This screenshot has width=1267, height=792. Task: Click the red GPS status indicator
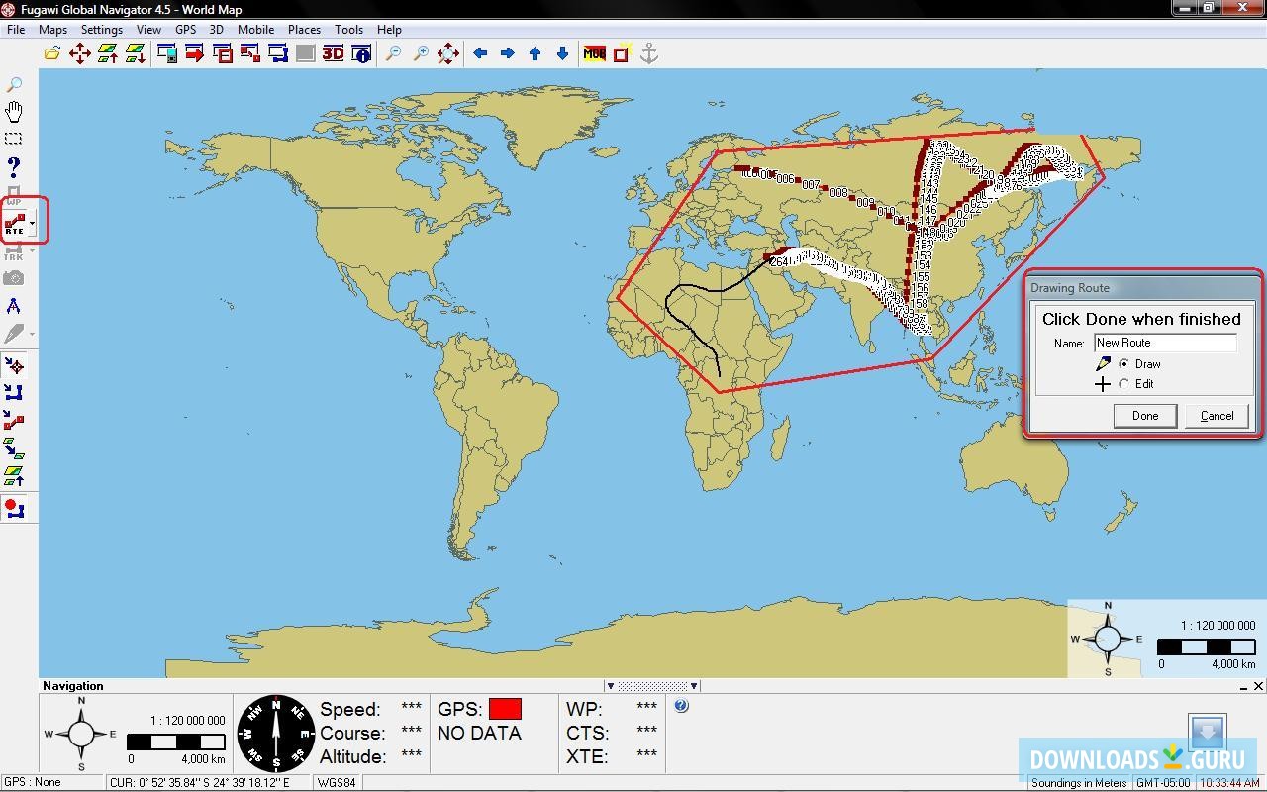505,709
